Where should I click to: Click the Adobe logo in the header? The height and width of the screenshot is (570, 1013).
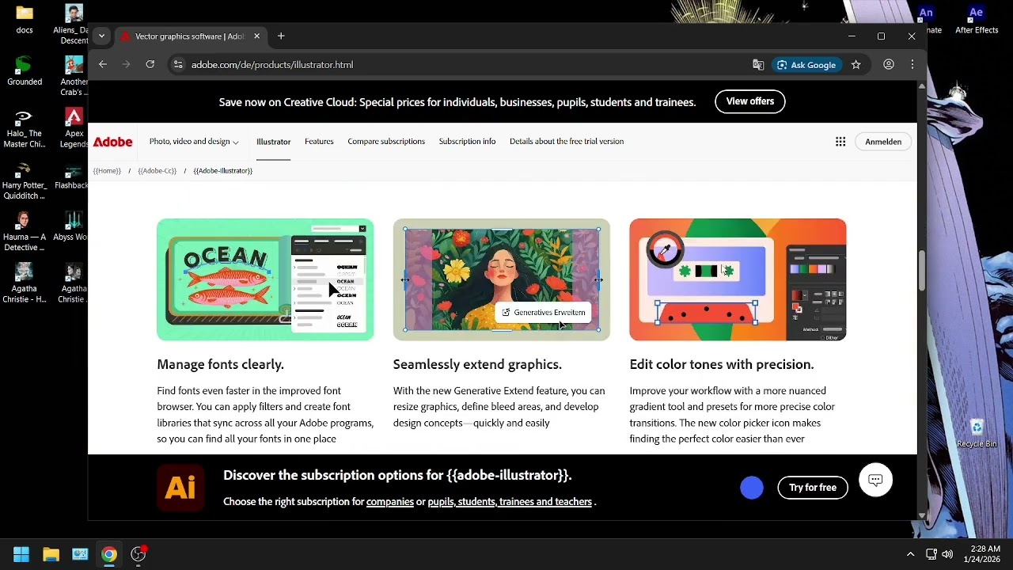(112, 142)
